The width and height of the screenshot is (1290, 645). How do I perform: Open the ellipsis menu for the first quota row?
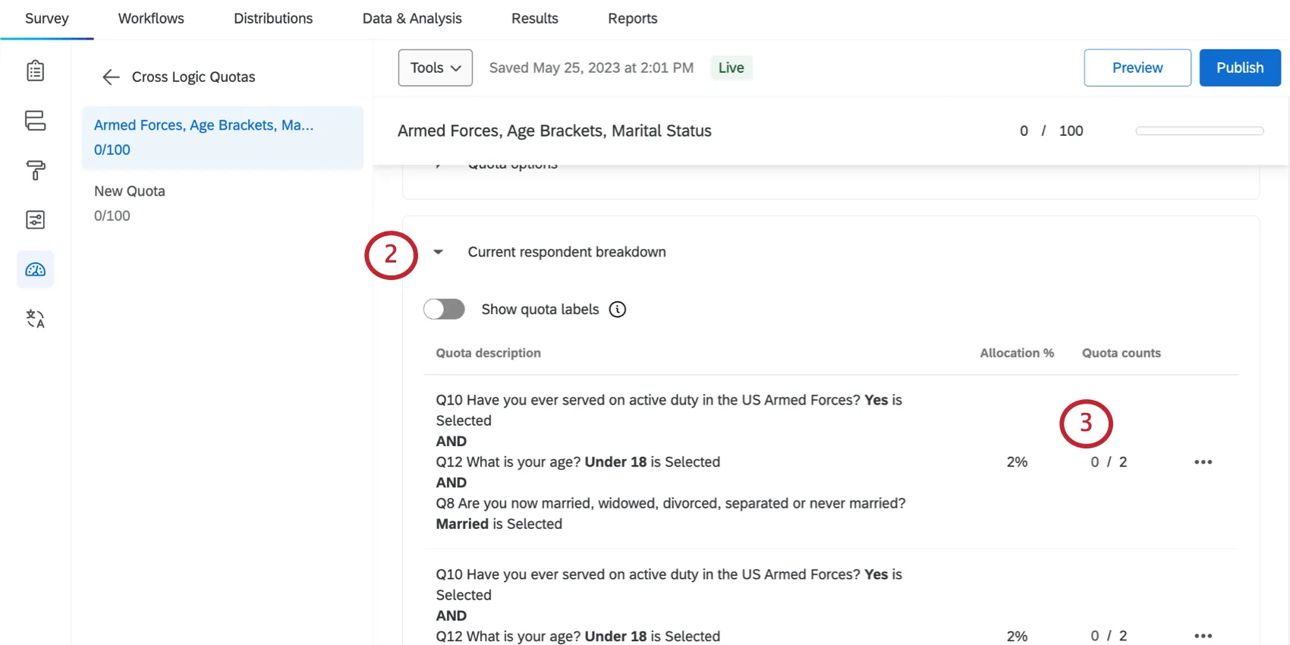coord(1203,461)
